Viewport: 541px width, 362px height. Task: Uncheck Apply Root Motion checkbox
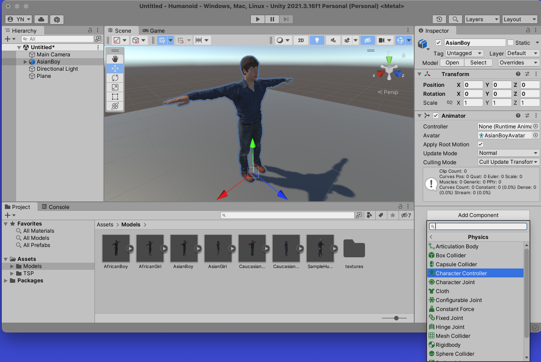pos(481,145)
